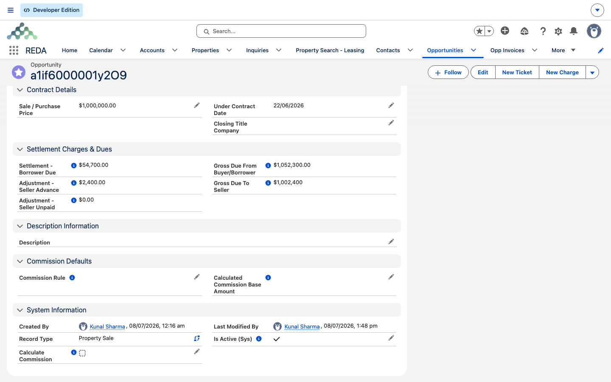Click the change Record Type icon

coord(197,338)
